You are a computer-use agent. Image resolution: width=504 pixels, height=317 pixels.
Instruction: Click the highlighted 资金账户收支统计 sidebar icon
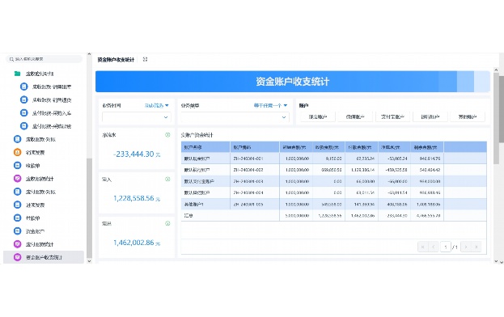coord(17,257)
